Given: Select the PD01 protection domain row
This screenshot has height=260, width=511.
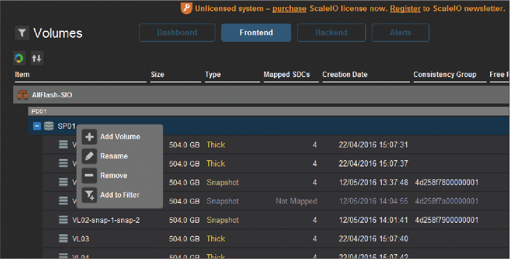Looking at the screenshot, I should point(268,111).
